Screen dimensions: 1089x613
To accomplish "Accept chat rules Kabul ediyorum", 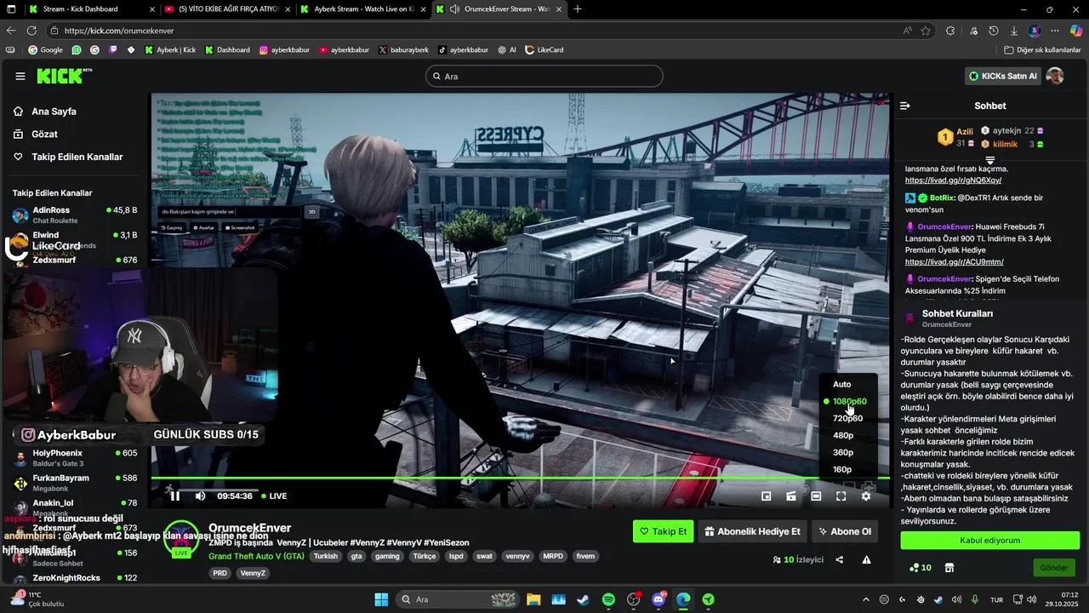I will (990, 540).
